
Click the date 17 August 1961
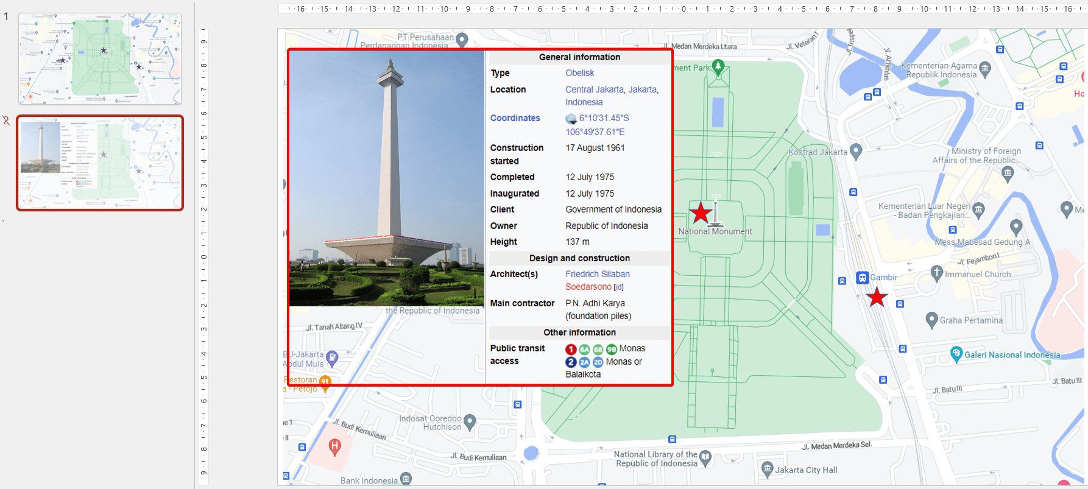pyautogui.click(x=595, y=148)
